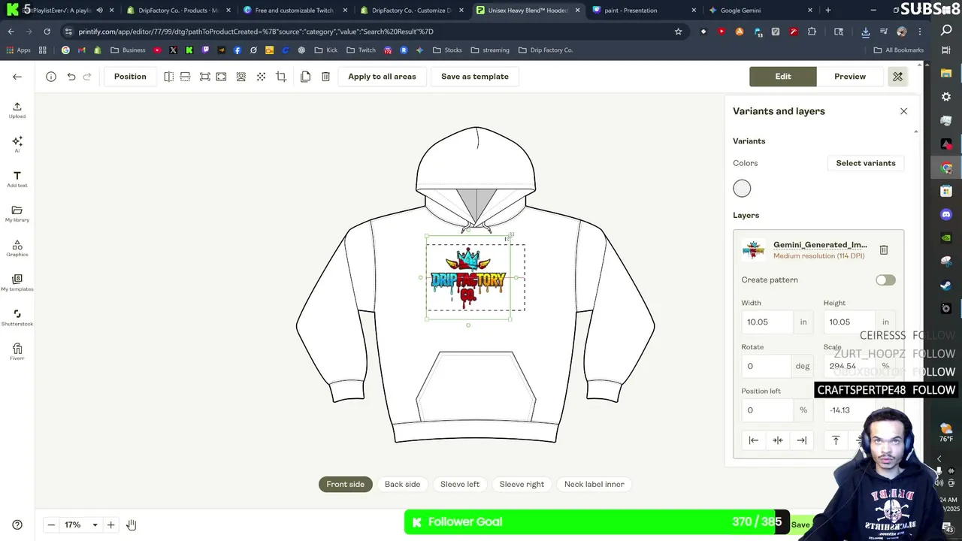Viewport: 962px width, 541px height.
Task: Select the Gemini layer thumbnail
Action: [753, 249]
